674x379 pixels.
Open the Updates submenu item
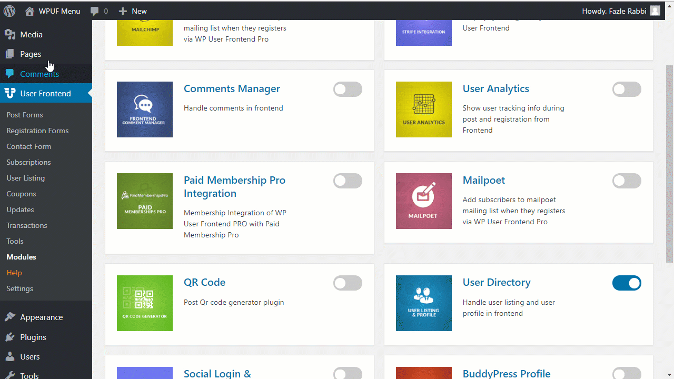pos(20,210)
